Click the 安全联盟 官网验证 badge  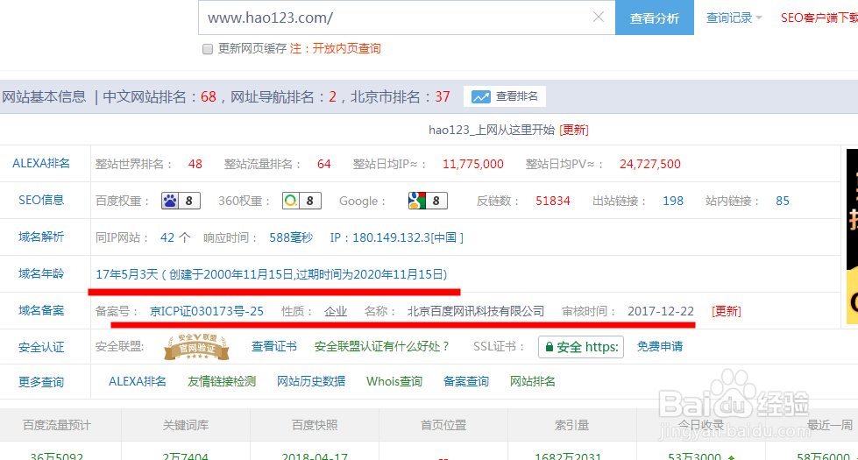pyautogui.click(x=196, y=347)
